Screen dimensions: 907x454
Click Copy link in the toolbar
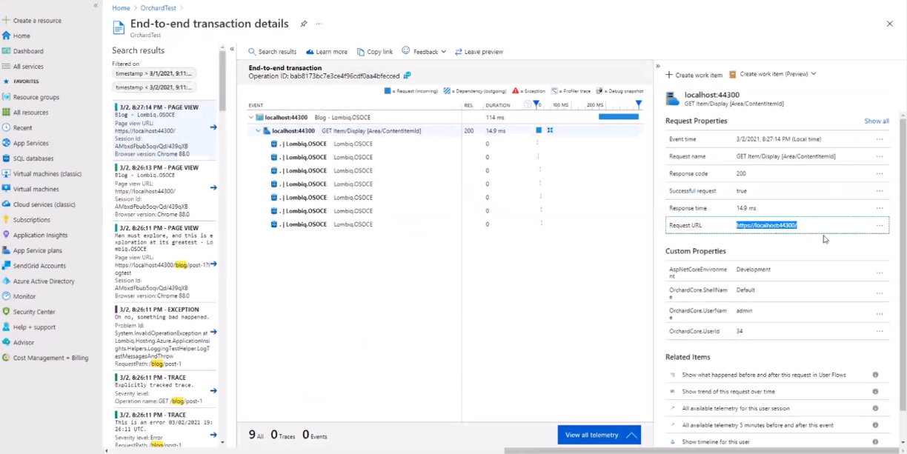(x=375, y=52)
